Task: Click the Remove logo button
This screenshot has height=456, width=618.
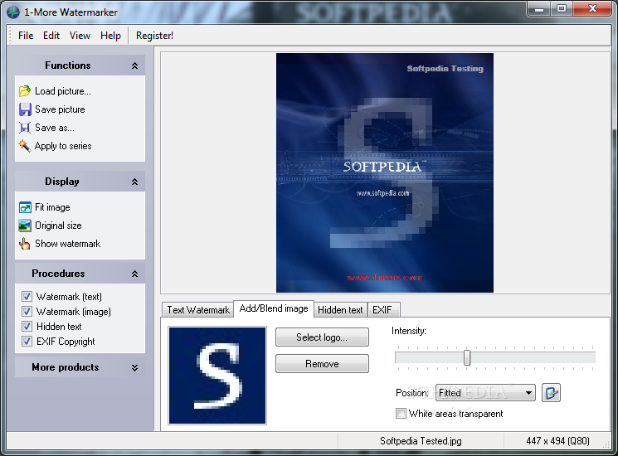Action: coord(322,363)
